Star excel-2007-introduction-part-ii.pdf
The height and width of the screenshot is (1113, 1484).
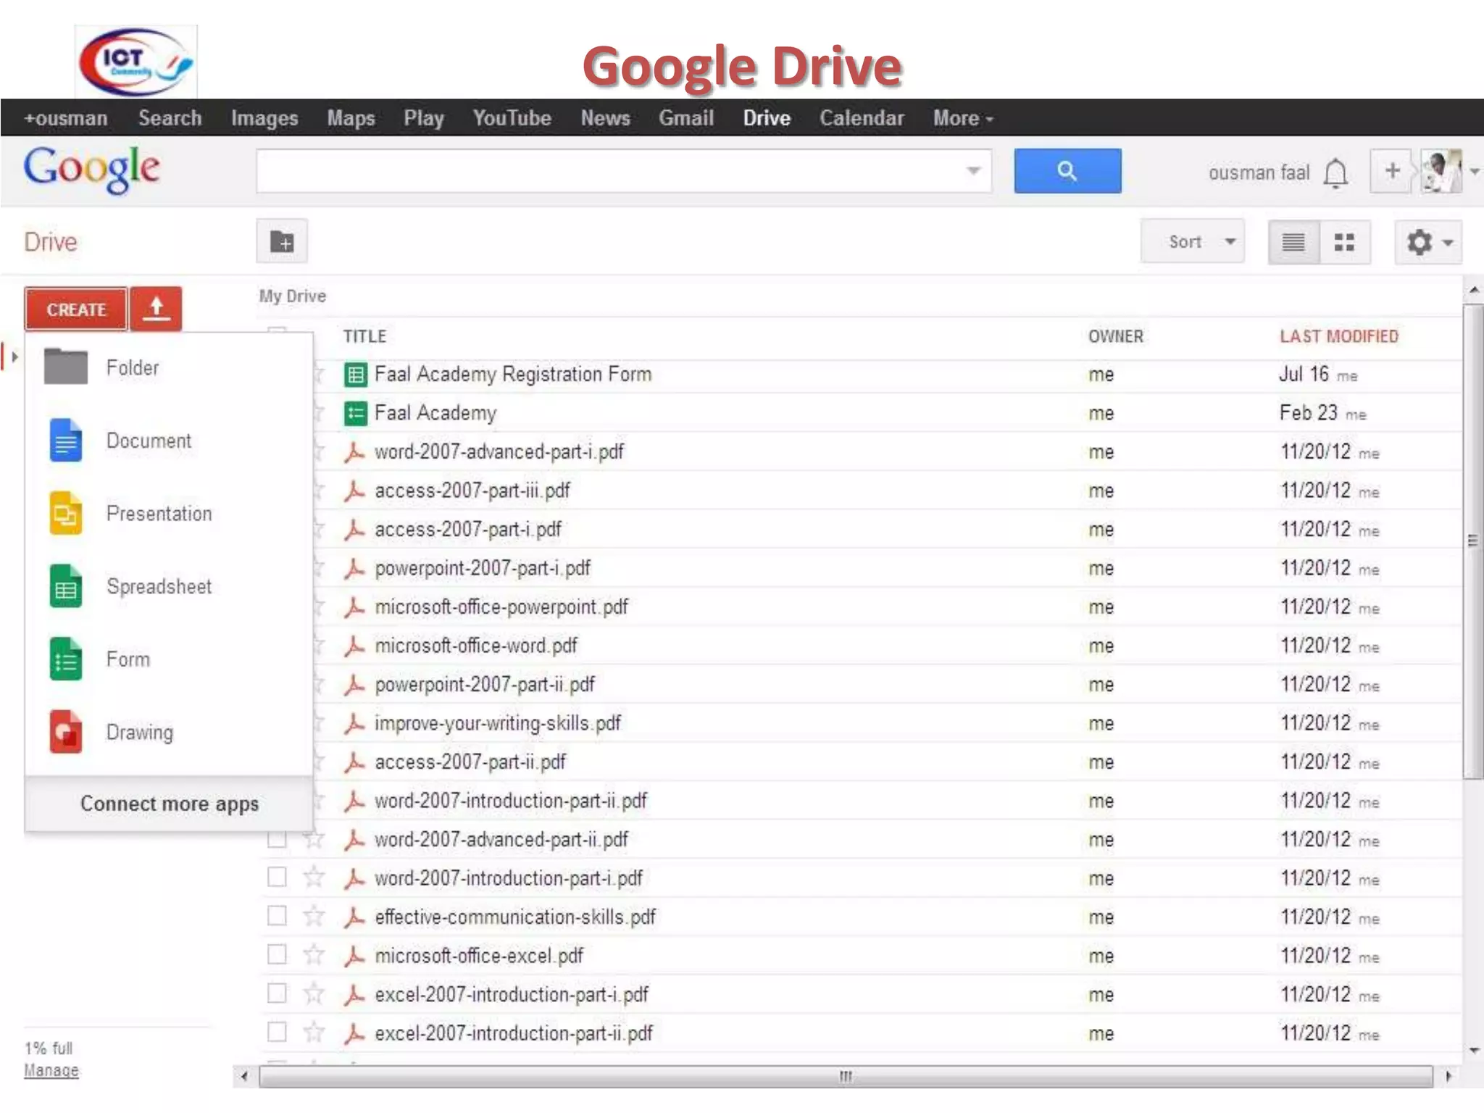[314, 1031]
